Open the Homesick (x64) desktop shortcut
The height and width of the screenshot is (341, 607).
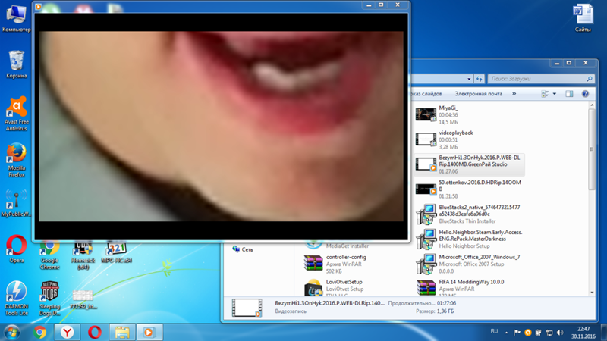(83, 256)
